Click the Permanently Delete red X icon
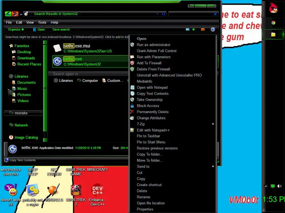 click(x=132, y=112)
